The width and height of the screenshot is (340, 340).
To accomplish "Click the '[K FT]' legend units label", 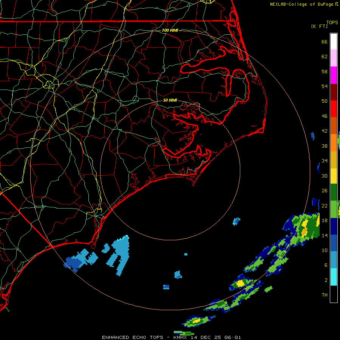I will point(319,26).
